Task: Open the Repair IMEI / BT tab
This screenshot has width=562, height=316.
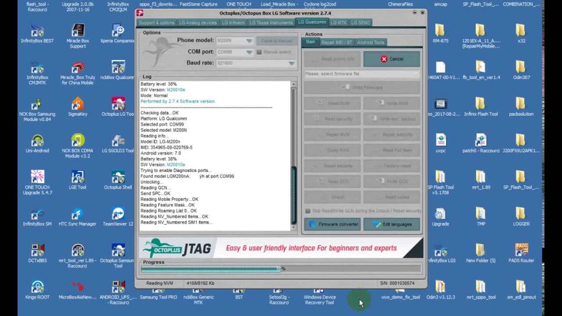Action: pyautogui.click(x=337, y=43)
